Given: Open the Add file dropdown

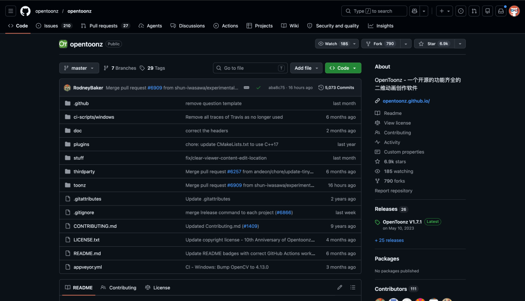Looking at the screenshot, I should [306, 68].
